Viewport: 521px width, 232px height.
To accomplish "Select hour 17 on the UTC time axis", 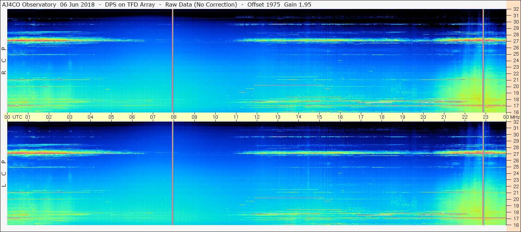I will 361,117.
